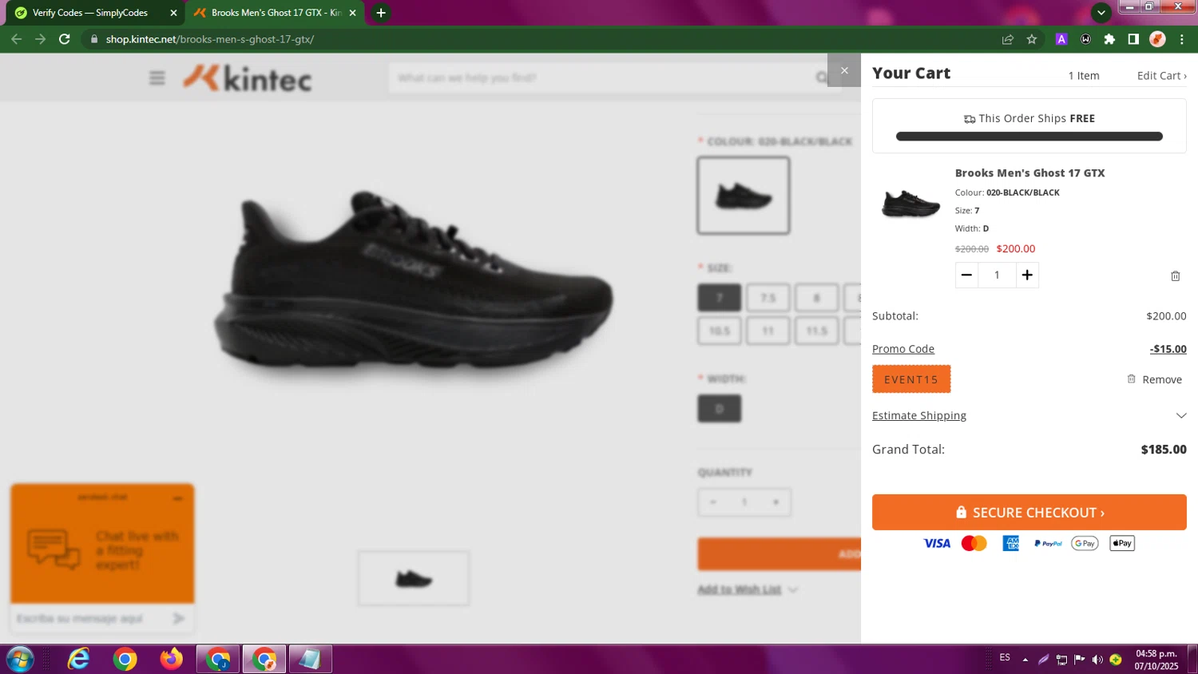Click the cart quantity field
The height and width of the screenshot is (674, 1198).
pyautogui.click(x=997, y=275)
